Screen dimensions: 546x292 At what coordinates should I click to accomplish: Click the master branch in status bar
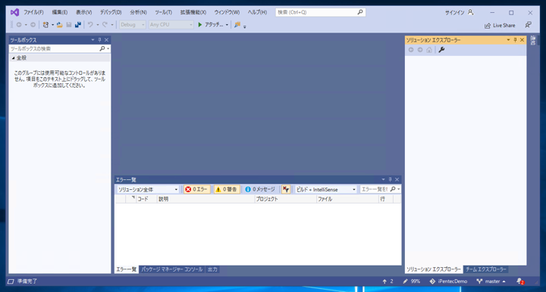coord(491,281)
